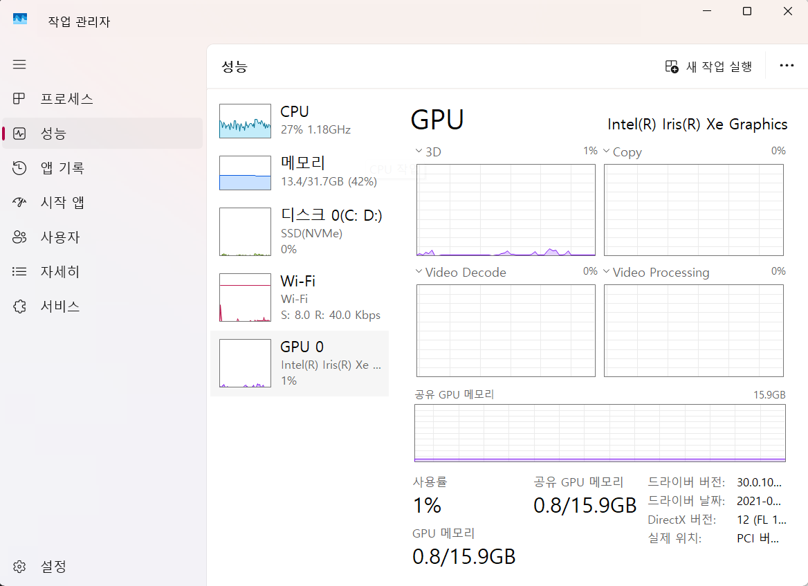Open the Copy engine graph dropdown chevron
808x586 pixels.
pyautogui.click(x=607, y=151)
